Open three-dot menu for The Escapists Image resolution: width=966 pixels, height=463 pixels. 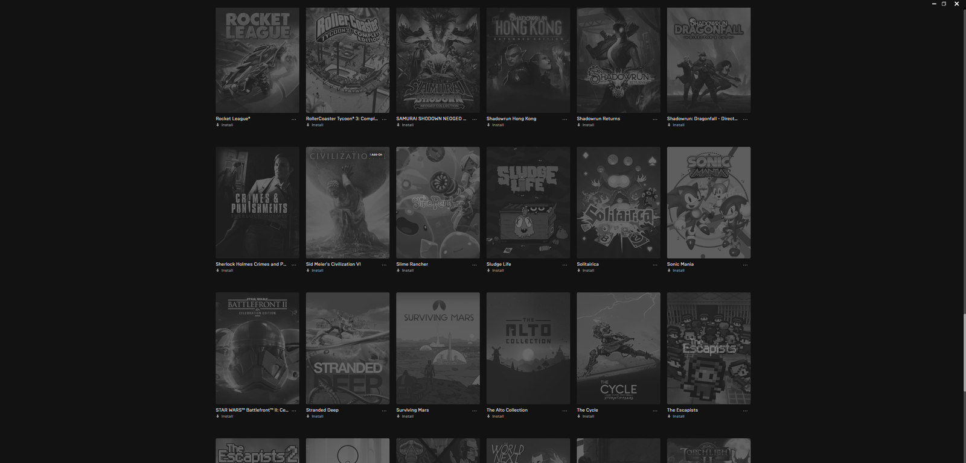pyautogui.click(x=745, y=411)
